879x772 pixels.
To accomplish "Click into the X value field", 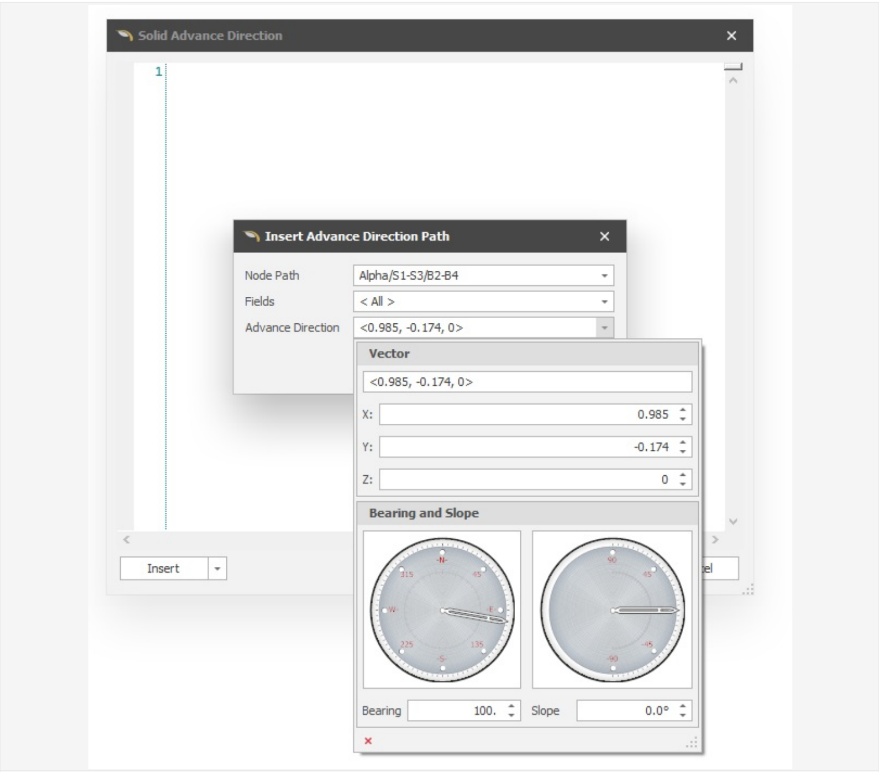I will pyautogui.click(x=526, y=415).
